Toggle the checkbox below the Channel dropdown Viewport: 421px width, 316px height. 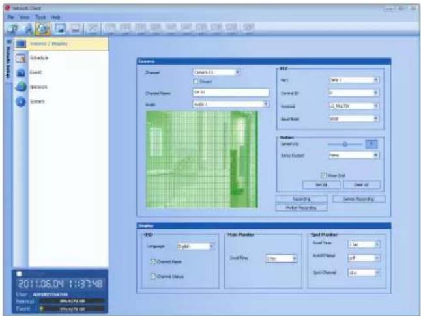(x=196, y=81)
